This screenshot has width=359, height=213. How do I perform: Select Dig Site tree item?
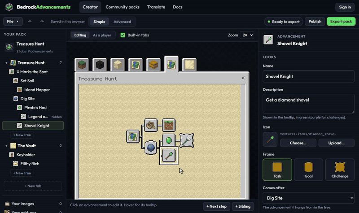pos(33,99)
